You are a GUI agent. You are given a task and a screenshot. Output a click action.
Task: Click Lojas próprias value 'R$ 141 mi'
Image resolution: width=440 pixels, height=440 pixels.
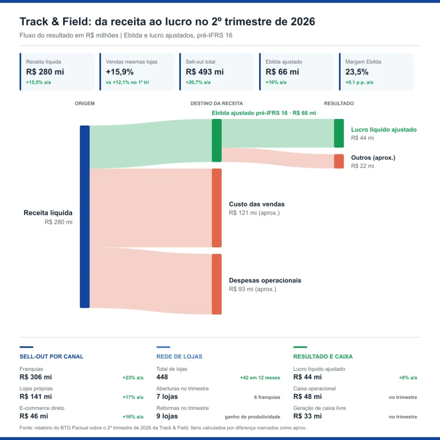click(36, 397)
